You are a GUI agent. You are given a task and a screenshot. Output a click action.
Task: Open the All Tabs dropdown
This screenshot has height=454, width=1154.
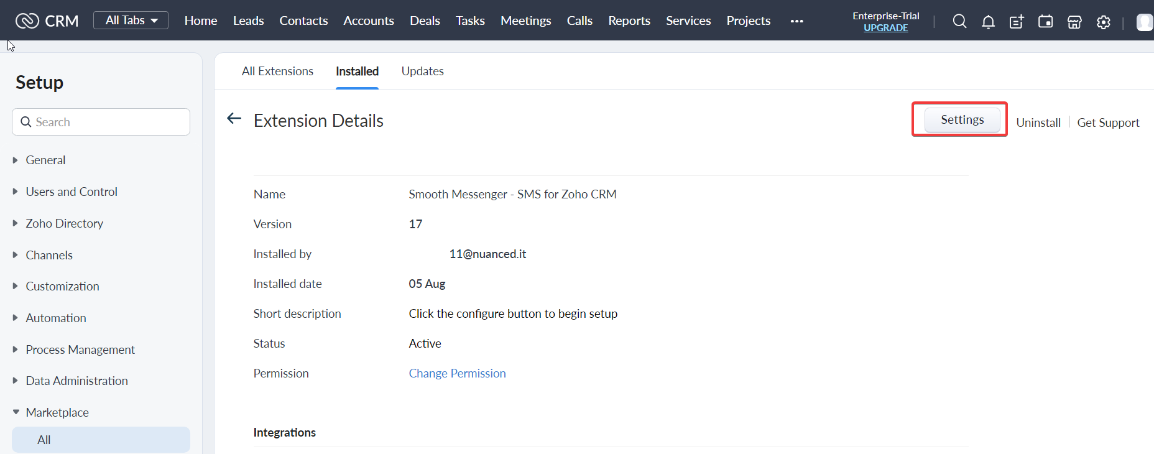click(x=131, y=21)
